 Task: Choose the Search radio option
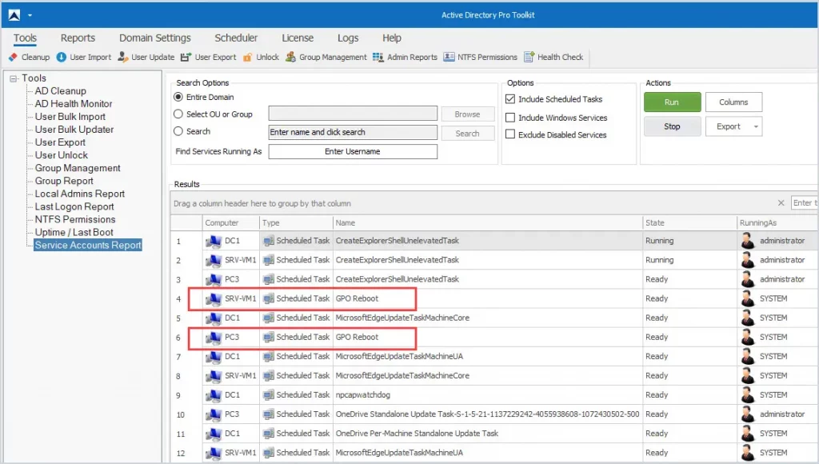[178, 131]
